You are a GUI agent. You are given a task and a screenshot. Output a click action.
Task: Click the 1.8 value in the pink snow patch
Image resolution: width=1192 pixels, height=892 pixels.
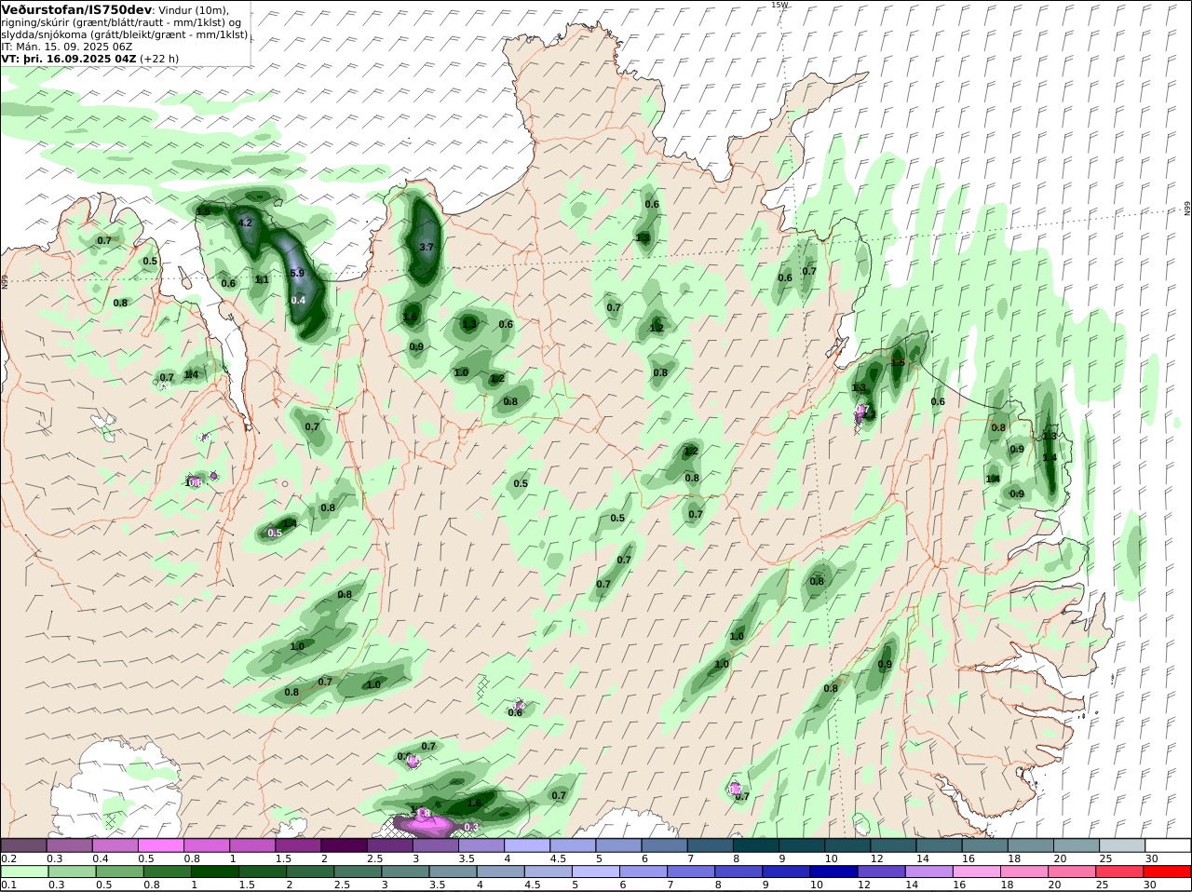coord(423,813)
